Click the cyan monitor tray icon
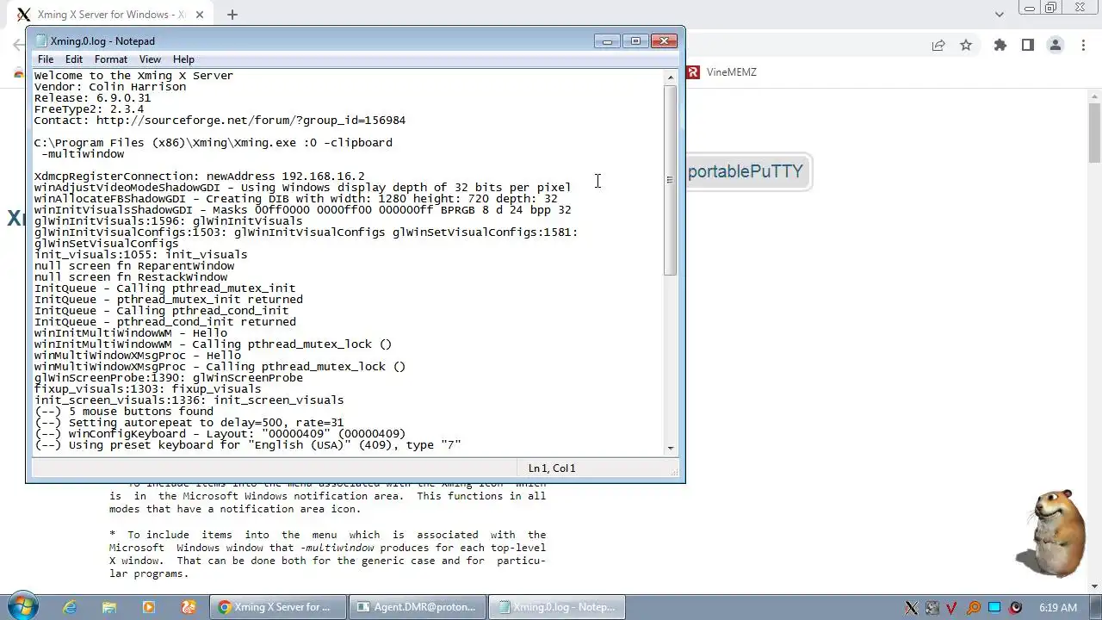The image size is (1102, 620). tap(994, 608)
